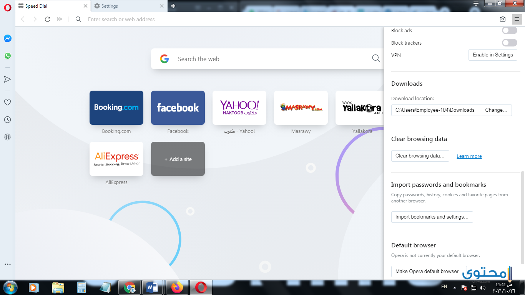
Task: Go back with the back arrow
Action: click(23, 19)
